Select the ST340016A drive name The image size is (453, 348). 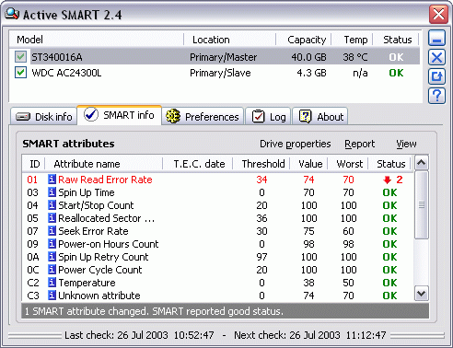click(x=57, y=57)
